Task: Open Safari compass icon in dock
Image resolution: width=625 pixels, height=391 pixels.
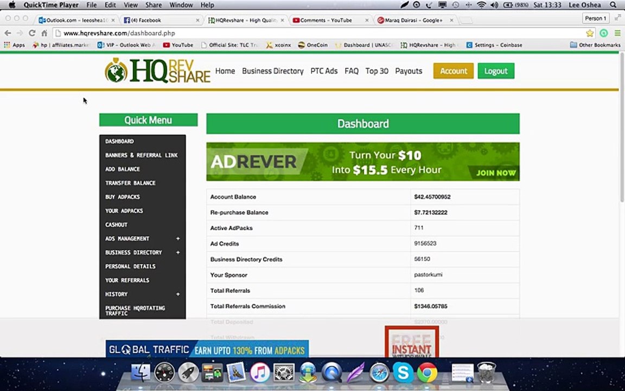Action: 379,373
